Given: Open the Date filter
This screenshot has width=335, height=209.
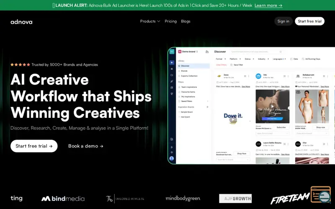Looking at the screenshot, I should [x=294, y=59].
